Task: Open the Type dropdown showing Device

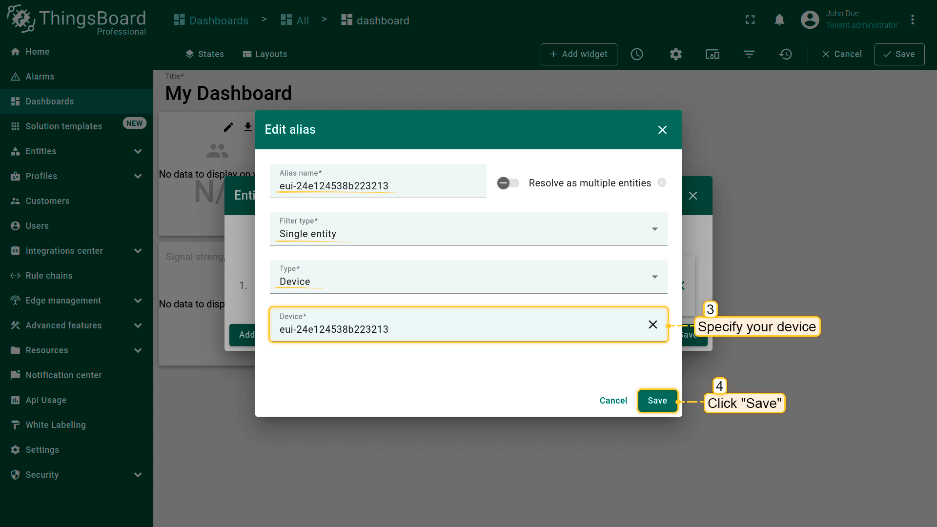Action: (x=468, y=277)
